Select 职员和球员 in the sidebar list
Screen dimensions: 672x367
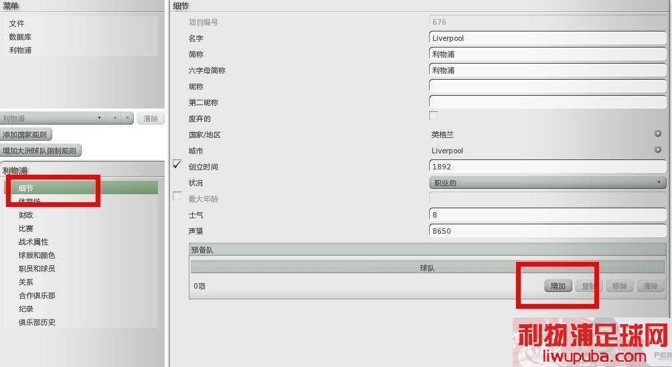coord(37,269)
